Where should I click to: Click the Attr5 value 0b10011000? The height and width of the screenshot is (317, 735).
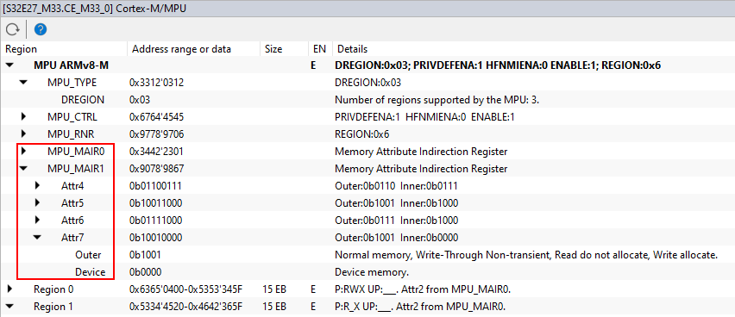tap(155, 203)
